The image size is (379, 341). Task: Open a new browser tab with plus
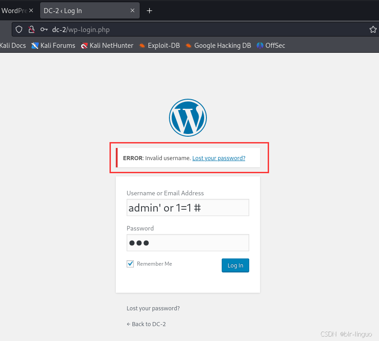click(149, 11)
